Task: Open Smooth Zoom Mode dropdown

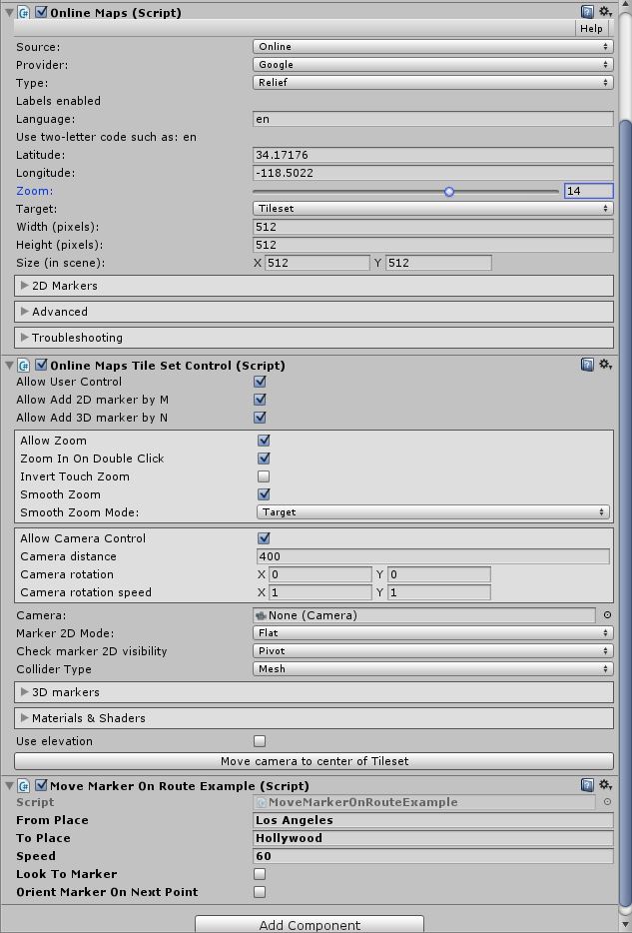Action: pyautogui.click(x=433, y=511)
